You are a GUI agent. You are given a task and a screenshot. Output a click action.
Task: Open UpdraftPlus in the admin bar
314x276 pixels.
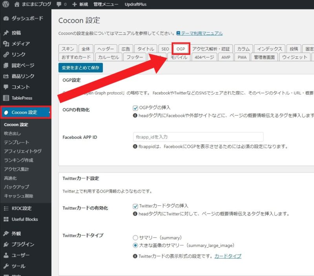135,4
